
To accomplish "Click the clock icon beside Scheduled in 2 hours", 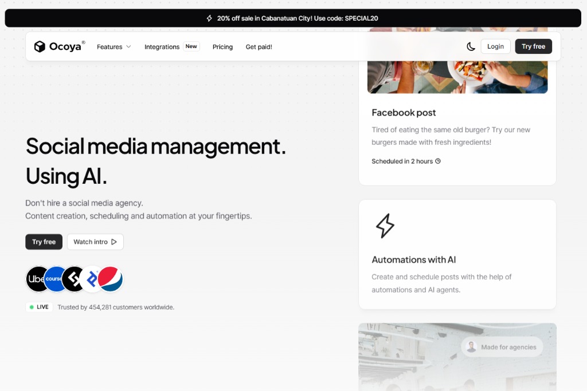I will coord(438,161).
